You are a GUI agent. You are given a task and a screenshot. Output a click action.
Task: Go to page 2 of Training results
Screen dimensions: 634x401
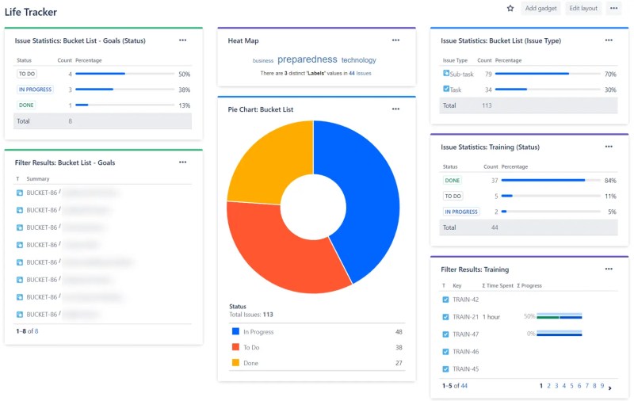548,386
